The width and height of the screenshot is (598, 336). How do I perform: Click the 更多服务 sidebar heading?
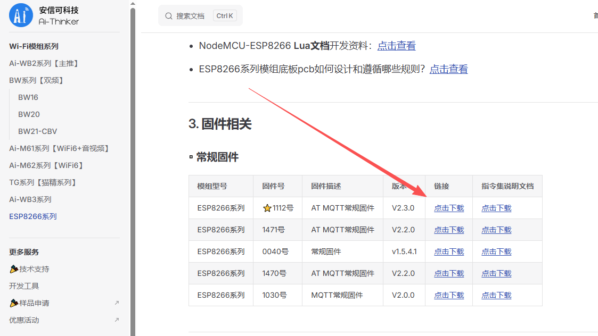pos(24,252)
